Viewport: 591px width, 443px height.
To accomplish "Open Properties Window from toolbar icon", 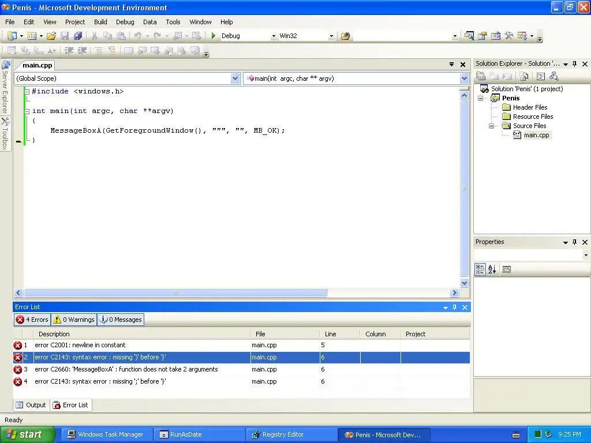I will (482, 36).
